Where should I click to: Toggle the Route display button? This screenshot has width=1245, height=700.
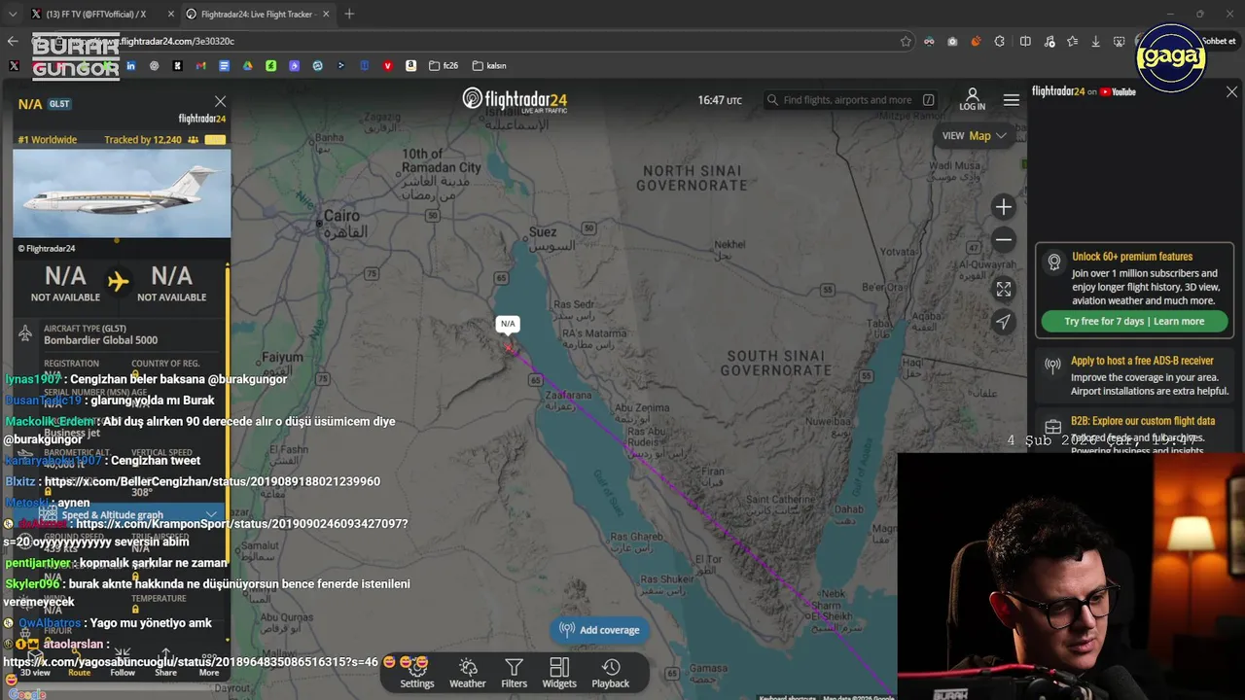coord(79,664)
